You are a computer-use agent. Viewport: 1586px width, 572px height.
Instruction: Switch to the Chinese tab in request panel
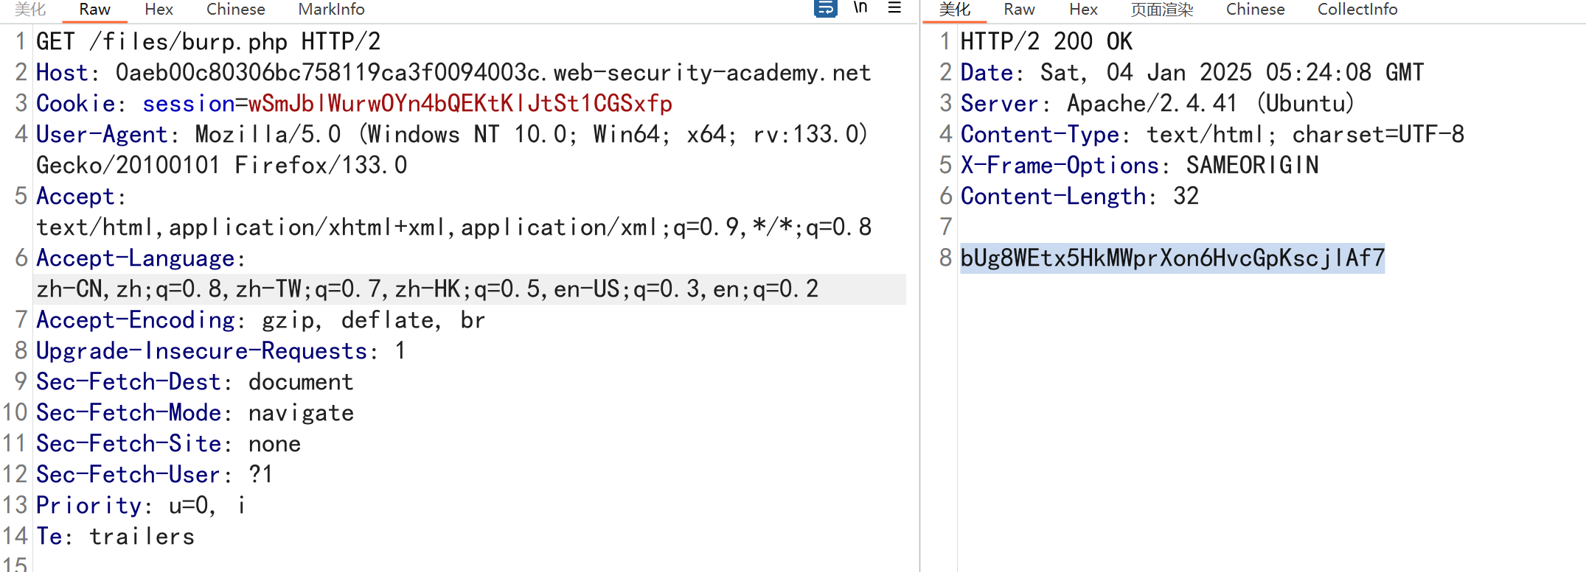[235, 10]
